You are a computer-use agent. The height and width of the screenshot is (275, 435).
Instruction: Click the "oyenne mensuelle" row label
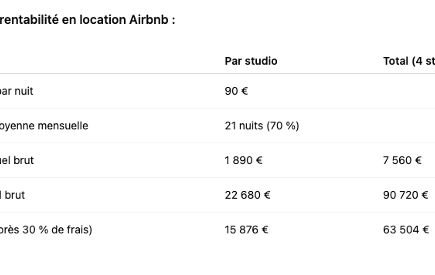pos(44,126)
